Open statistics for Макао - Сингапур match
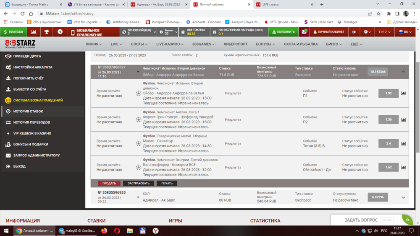The image size is (420, 236). pos(403,143)
